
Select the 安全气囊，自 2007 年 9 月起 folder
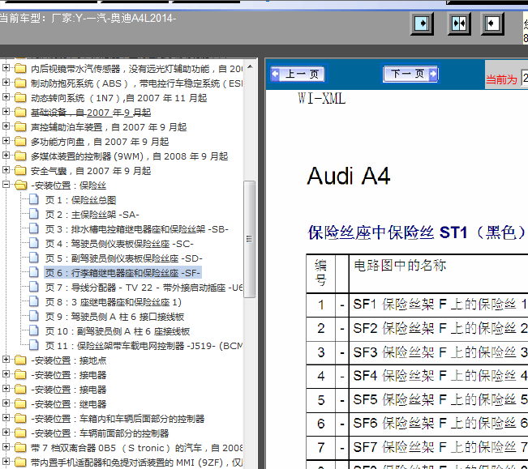(x=91, y=171)
